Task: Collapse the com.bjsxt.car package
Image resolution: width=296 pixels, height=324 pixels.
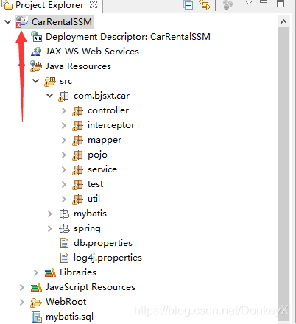Action: (x=50, y=96)
